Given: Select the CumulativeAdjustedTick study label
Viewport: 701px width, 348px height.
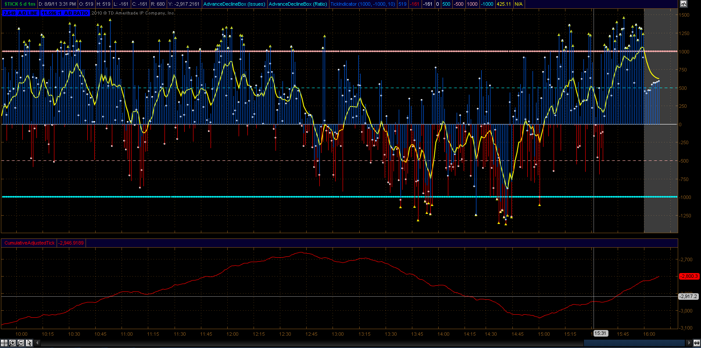Looking at the screenshot, I should click(x=29, y=243).
